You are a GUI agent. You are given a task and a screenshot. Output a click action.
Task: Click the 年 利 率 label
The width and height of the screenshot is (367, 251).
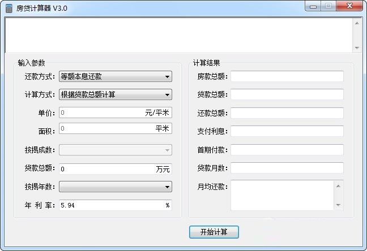(40, 205)
